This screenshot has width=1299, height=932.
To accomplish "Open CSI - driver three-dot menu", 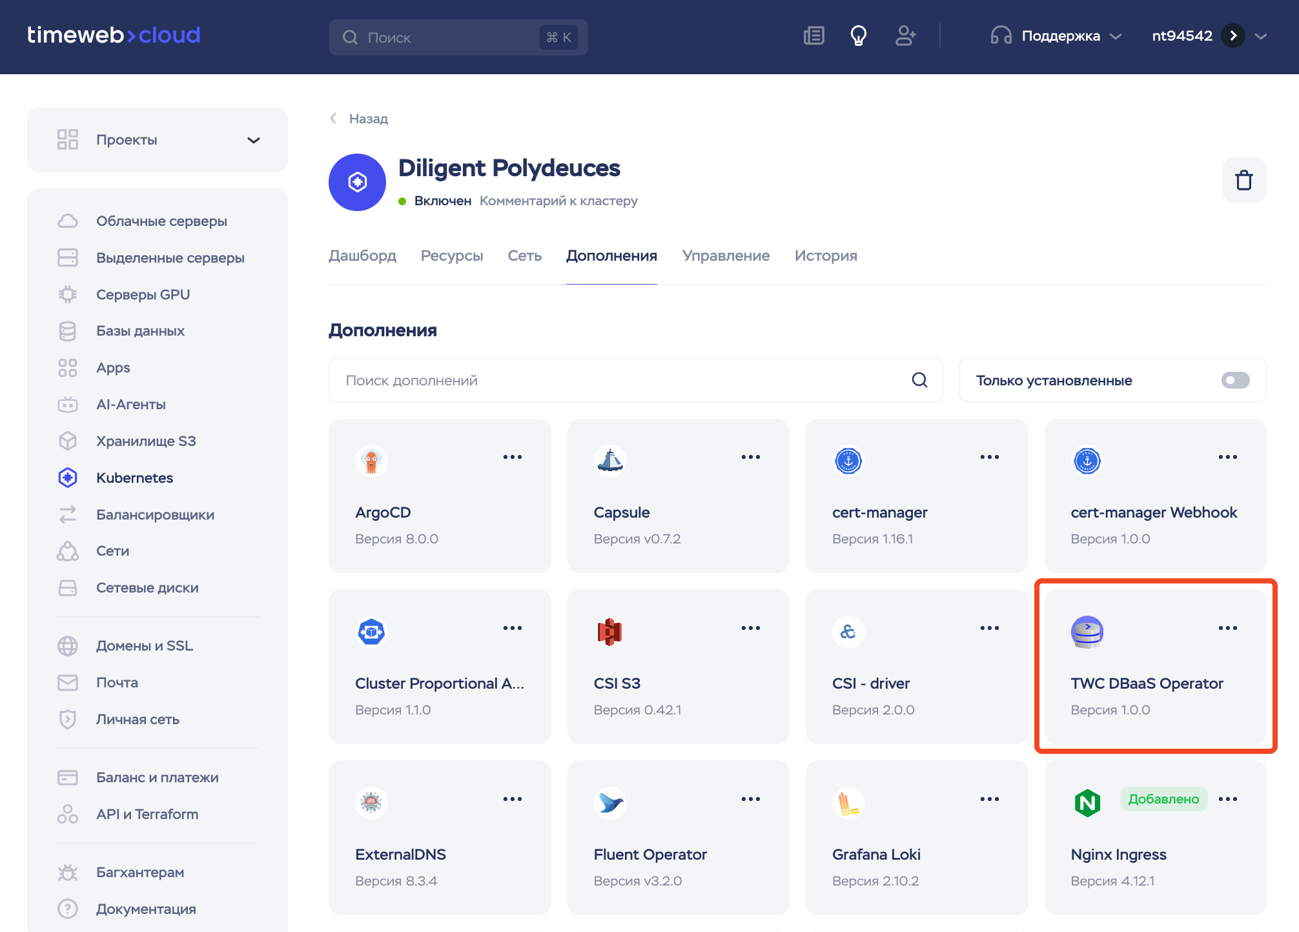I will (x=989, y=628).
